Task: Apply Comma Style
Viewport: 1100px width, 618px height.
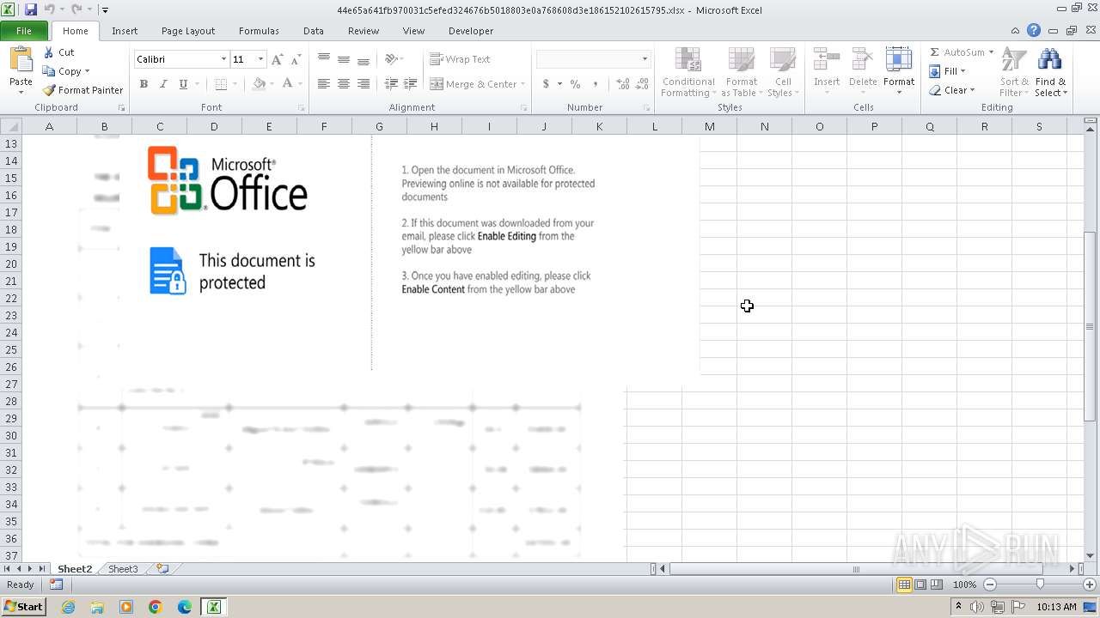Action: point(596,84)
